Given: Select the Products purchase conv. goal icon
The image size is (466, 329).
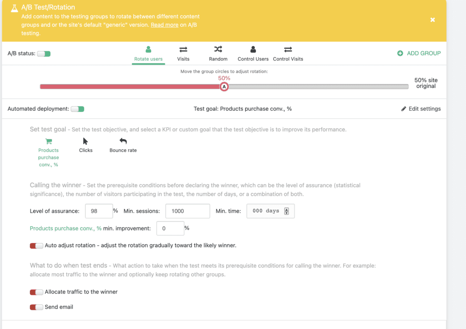Looking at the screenshot, I should 48,142.
